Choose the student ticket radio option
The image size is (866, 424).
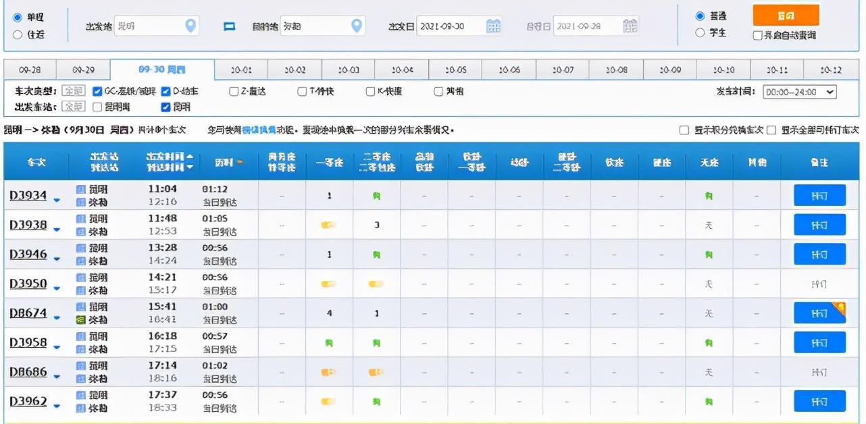click(x=700, y=32)
